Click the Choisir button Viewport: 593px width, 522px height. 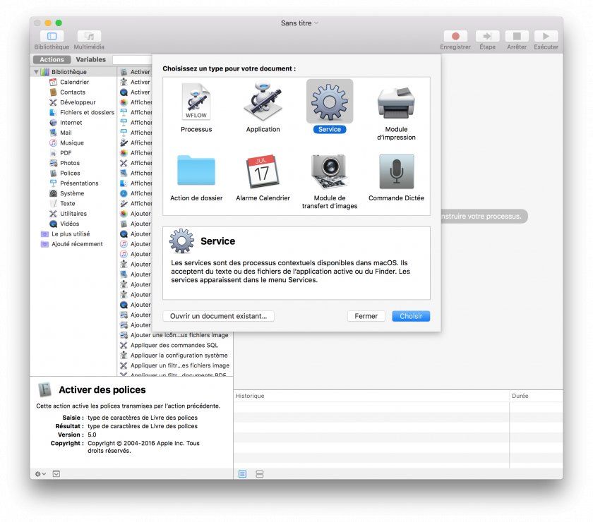tap(411, 316)
